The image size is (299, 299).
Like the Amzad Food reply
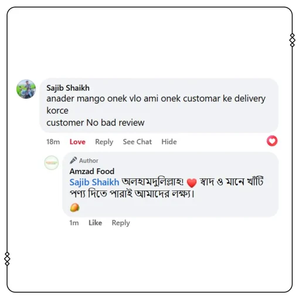click(95, 223)
